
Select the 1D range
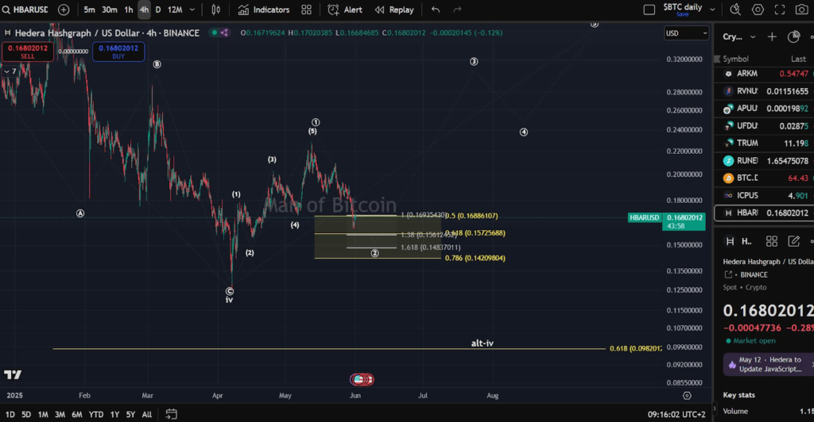10,414
